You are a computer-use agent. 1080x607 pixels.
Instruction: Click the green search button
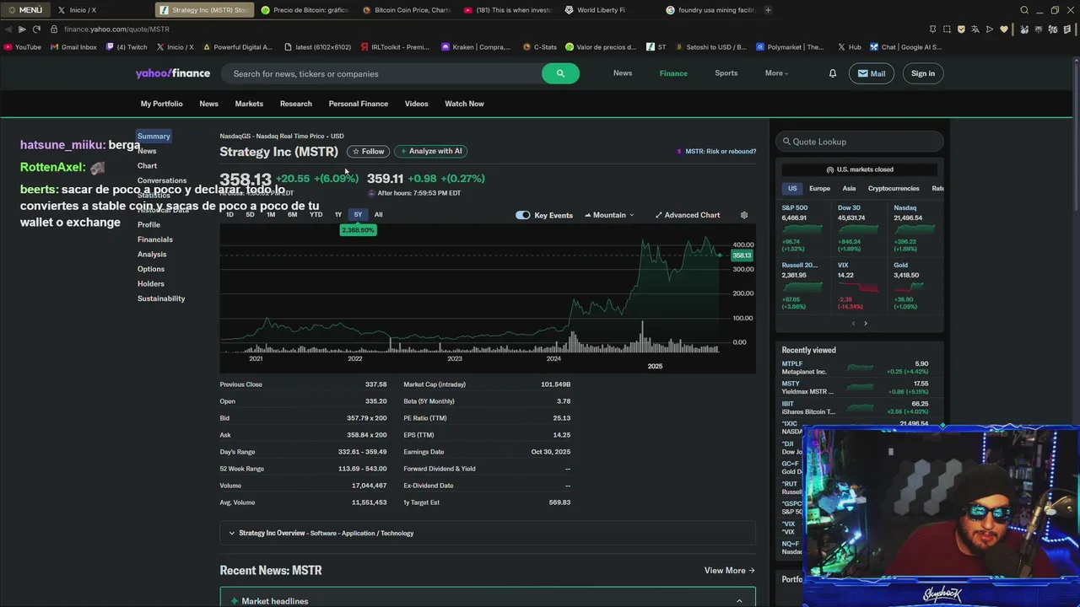coord(560,73)
